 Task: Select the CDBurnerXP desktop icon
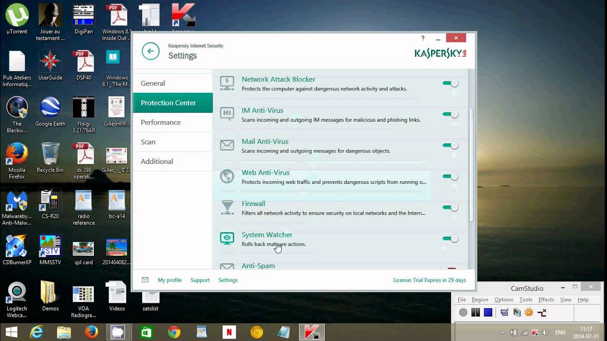(17, 250)
